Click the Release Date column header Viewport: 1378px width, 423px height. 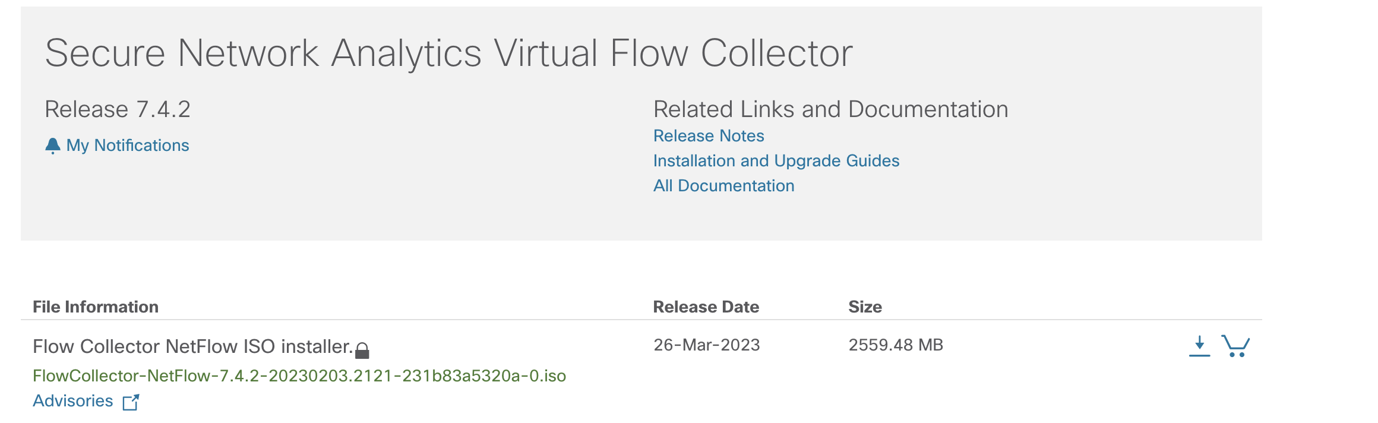click(706, 307)
